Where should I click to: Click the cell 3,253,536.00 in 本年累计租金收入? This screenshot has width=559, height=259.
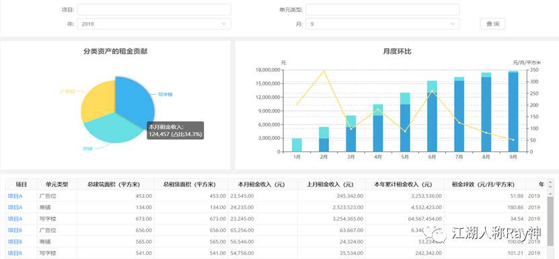(405, 196)
